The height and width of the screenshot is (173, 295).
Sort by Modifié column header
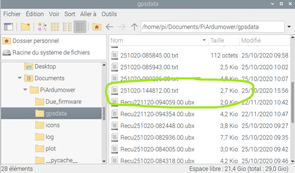[265, 40]
